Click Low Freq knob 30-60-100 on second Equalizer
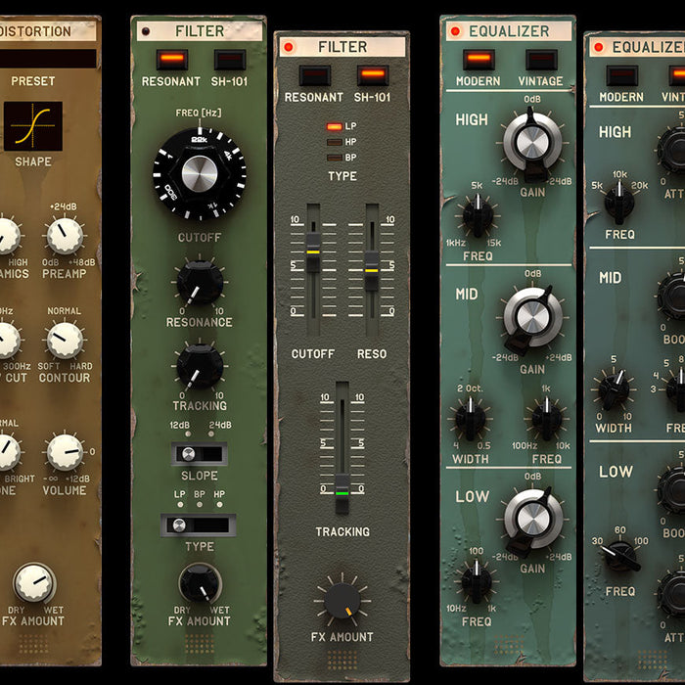Image resolution: width=685 pixels, height=685 pixels. (x=621, y=557)
